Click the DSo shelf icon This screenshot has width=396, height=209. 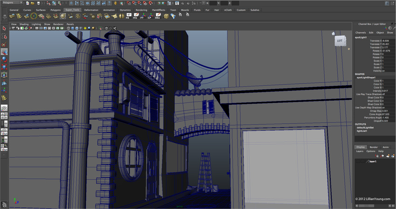coord(158,16)
